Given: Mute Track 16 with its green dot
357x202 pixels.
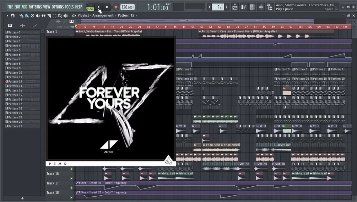Looking at the screenshot, I should pos(71,178).
